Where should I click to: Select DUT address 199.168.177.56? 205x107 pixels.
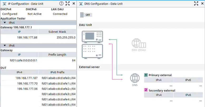pos(27,89)
